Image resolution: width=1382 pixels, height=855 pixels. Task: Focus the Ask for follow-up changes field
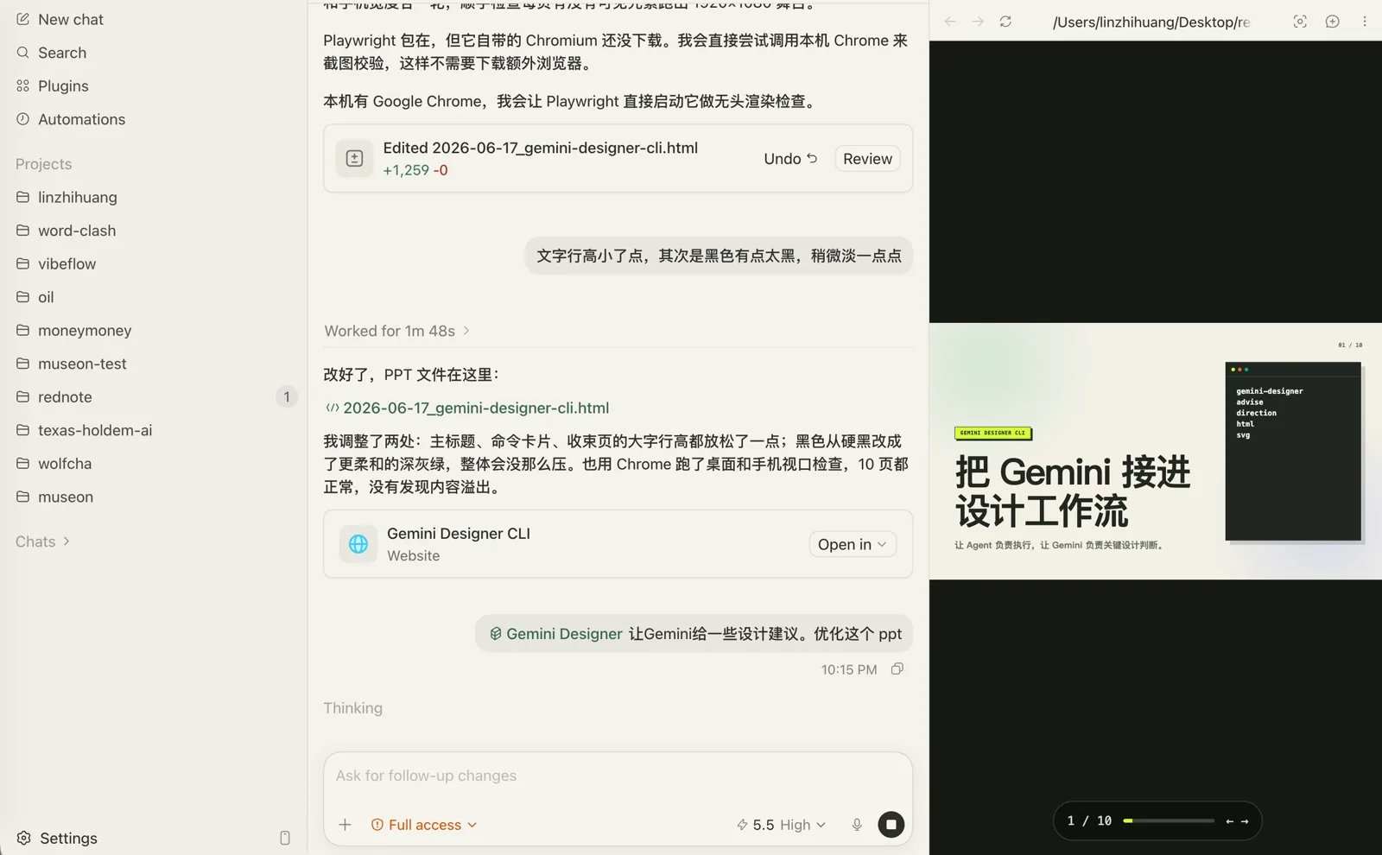coord(618,776)
